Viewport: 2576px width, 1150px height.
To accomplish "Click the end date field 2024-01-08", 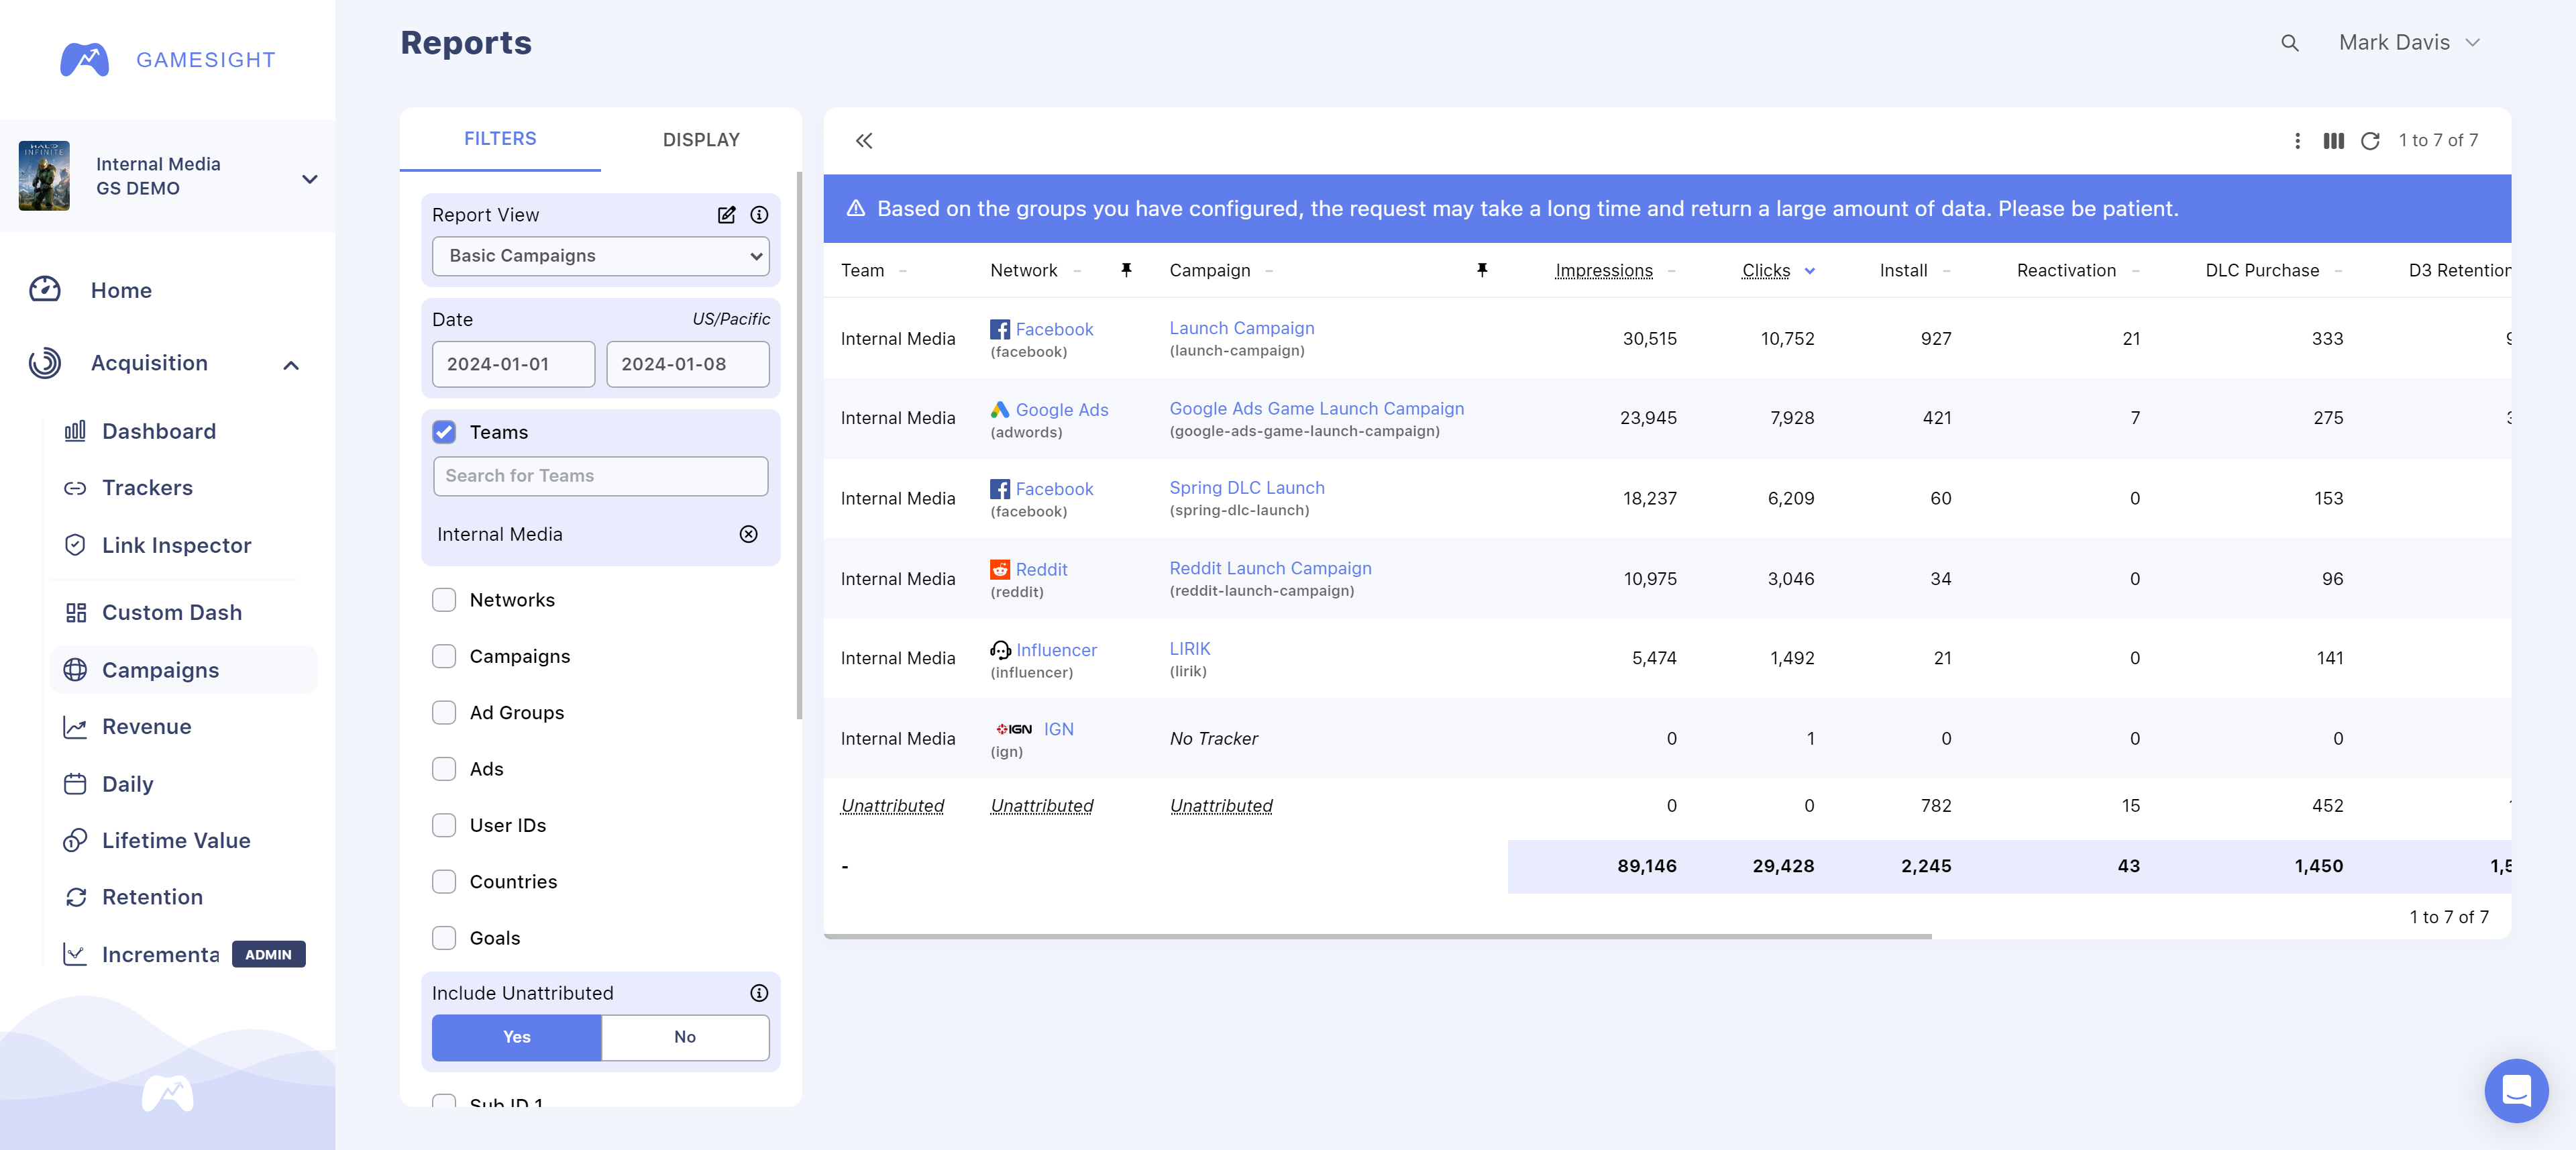I will click(x=688, y=364).
